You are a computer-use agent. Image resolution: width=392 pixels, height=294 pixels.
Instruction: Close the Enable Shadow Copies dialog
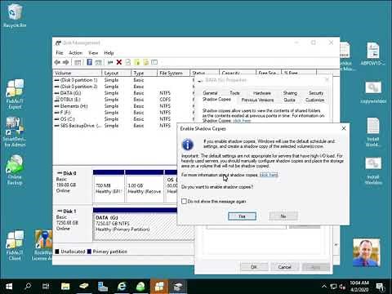point(344,128)
